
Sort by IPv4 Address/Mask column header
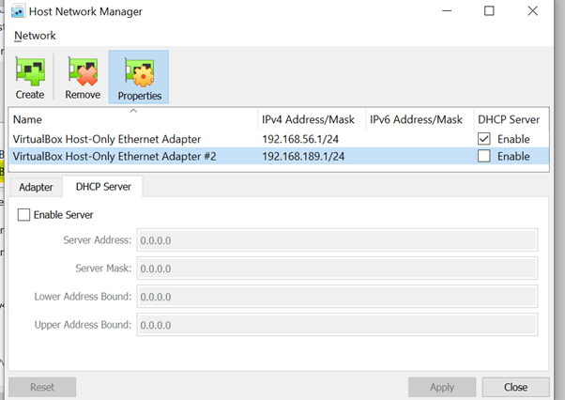point(310,120)
